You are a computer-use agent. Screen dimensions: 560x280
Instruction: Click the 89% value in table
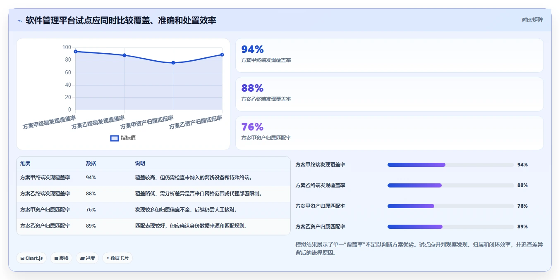pos(91,226)
